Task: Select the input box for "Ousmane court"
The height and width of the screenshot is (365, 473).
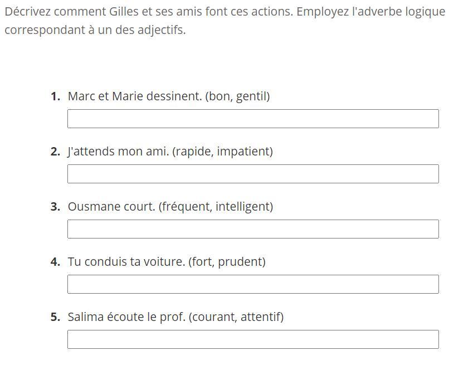Action: [x=253, y=229]
